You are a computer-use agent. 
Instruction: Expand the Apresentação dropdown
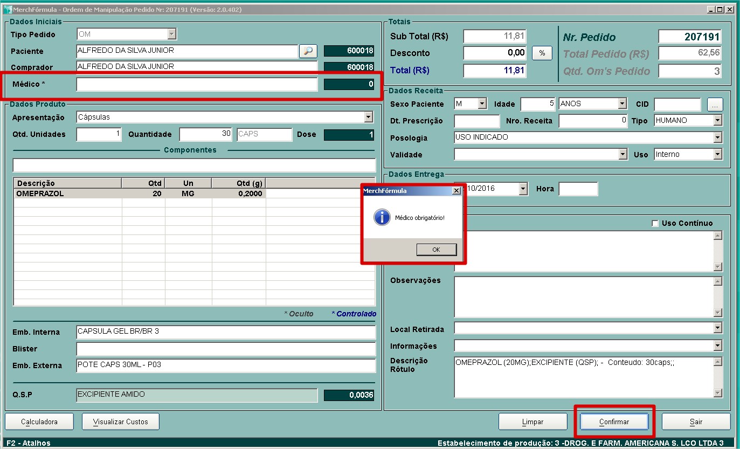point(368,117)
